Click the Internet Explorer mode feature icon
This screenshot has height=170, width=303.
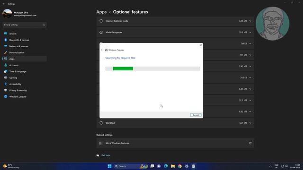(x=101, y=21)
